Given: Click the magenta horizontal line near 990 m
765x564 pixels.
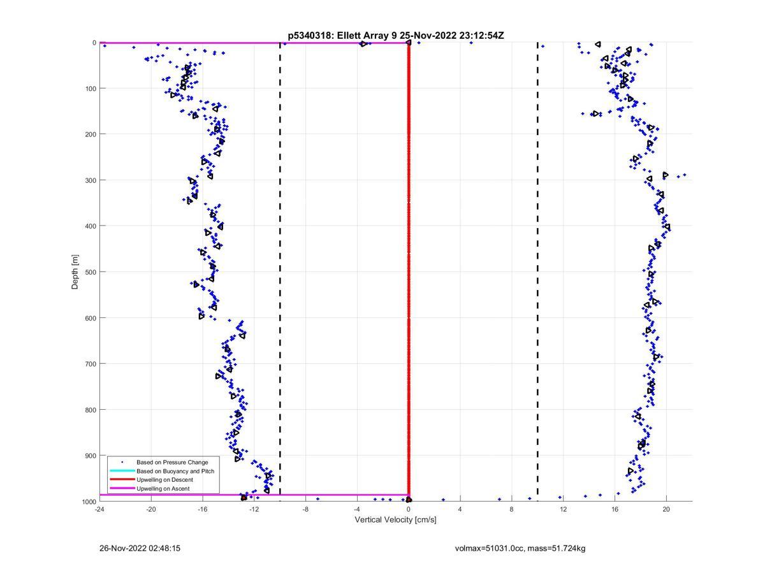Looking at the screenshot, I should tap(254, 495).
